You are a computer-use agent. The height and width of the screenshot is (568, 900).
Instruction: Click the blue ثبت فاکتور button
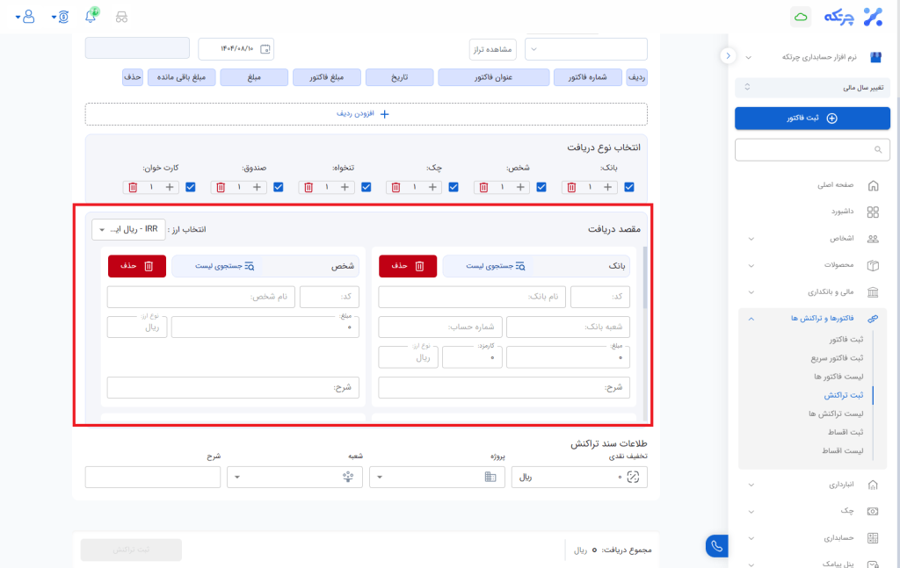pyautogui.click(x=812, y=118)
